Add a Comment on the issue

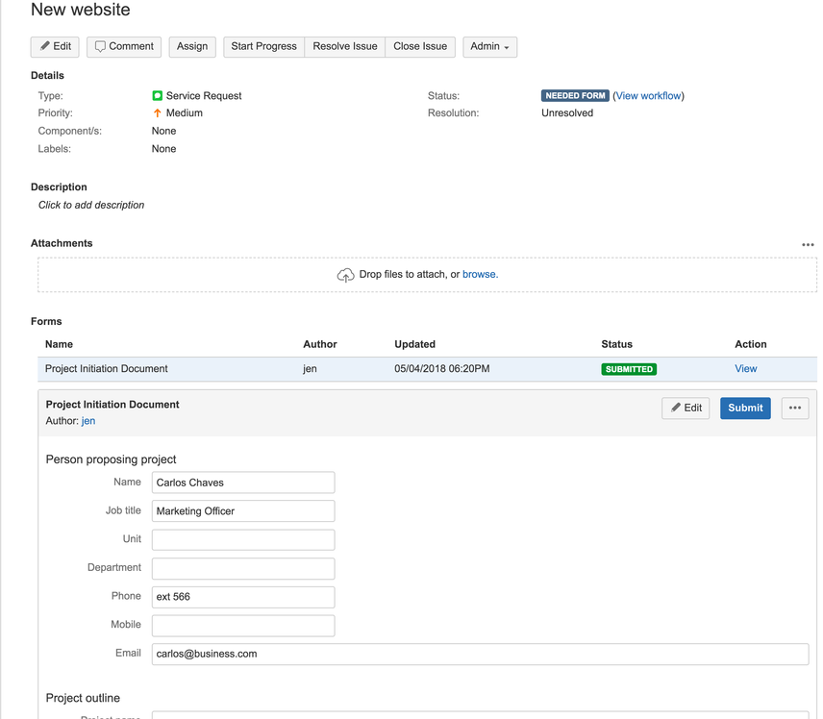click(124, 47)
